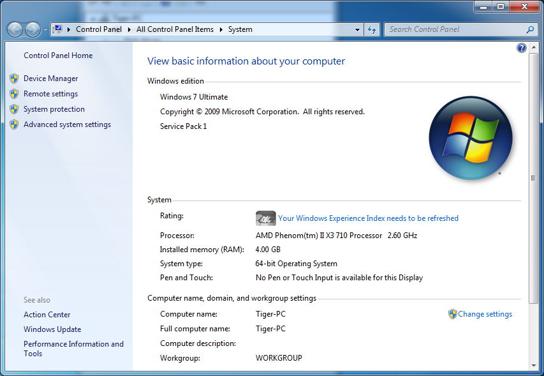
Task: Open Advanced system settings link
Action: [68, 124]
